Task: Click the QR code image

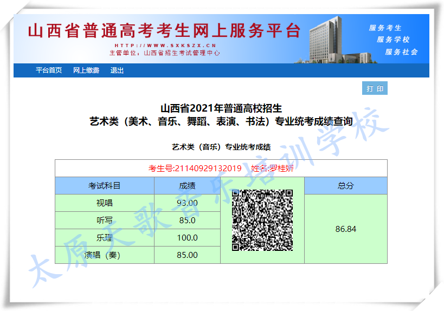Action: pos(262,220)
